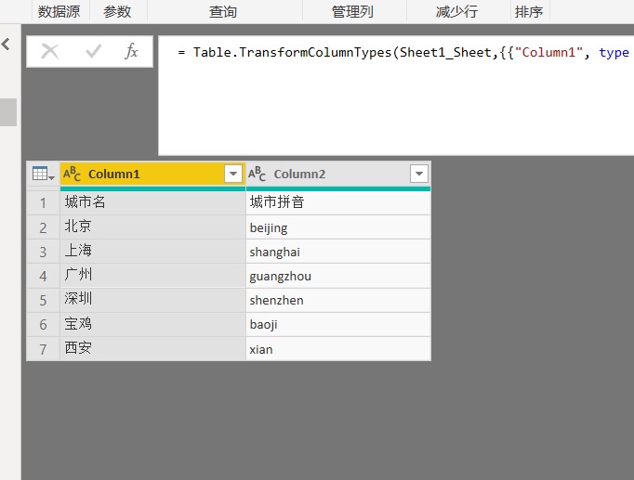Click the 排序 ribbon group label
Screen dimensions: 634x480
[x=529, y=12]
